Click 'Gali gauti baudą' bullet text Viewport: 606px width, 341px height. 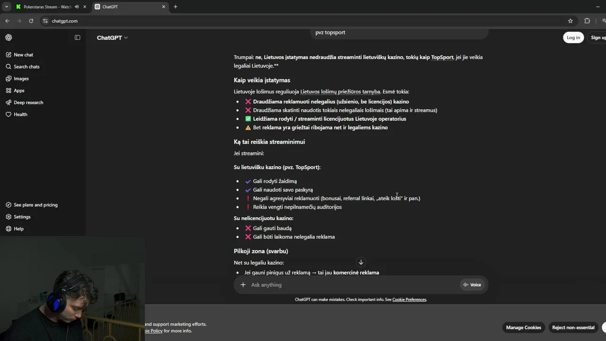tap(272, 228)
